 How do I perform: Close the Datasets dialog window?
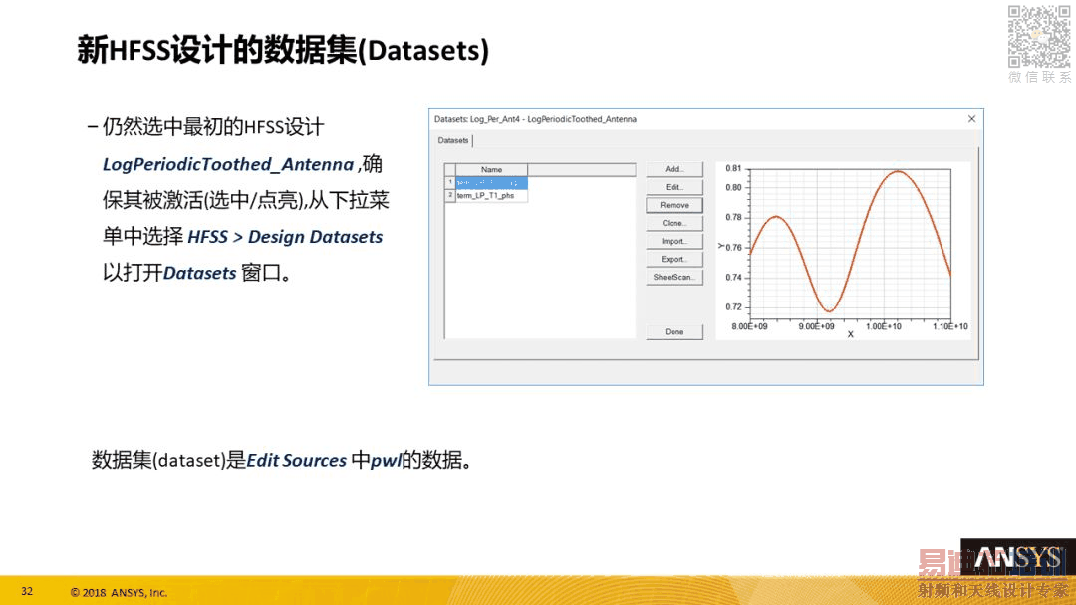click(x=971, y=119)
